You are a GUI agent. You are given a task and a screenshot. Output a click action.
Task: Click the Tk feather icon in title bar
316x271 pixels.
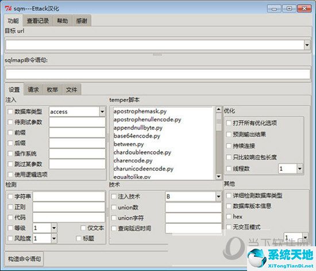coord(8,9)
